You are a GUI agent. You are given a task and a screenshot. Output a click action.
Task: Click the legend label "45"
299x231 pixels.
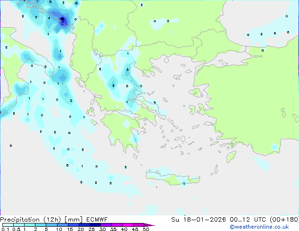coord(135,229)
